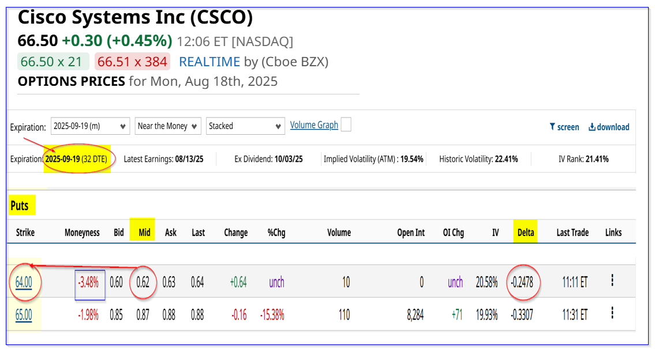Click the screen filter funnel icon
The width and height of the screenshot is (655, 349).
(x=552, y=127)
